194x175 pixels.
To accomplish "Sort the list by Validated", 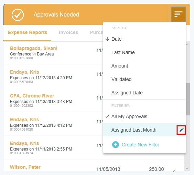I will click(x=121, y=79).
